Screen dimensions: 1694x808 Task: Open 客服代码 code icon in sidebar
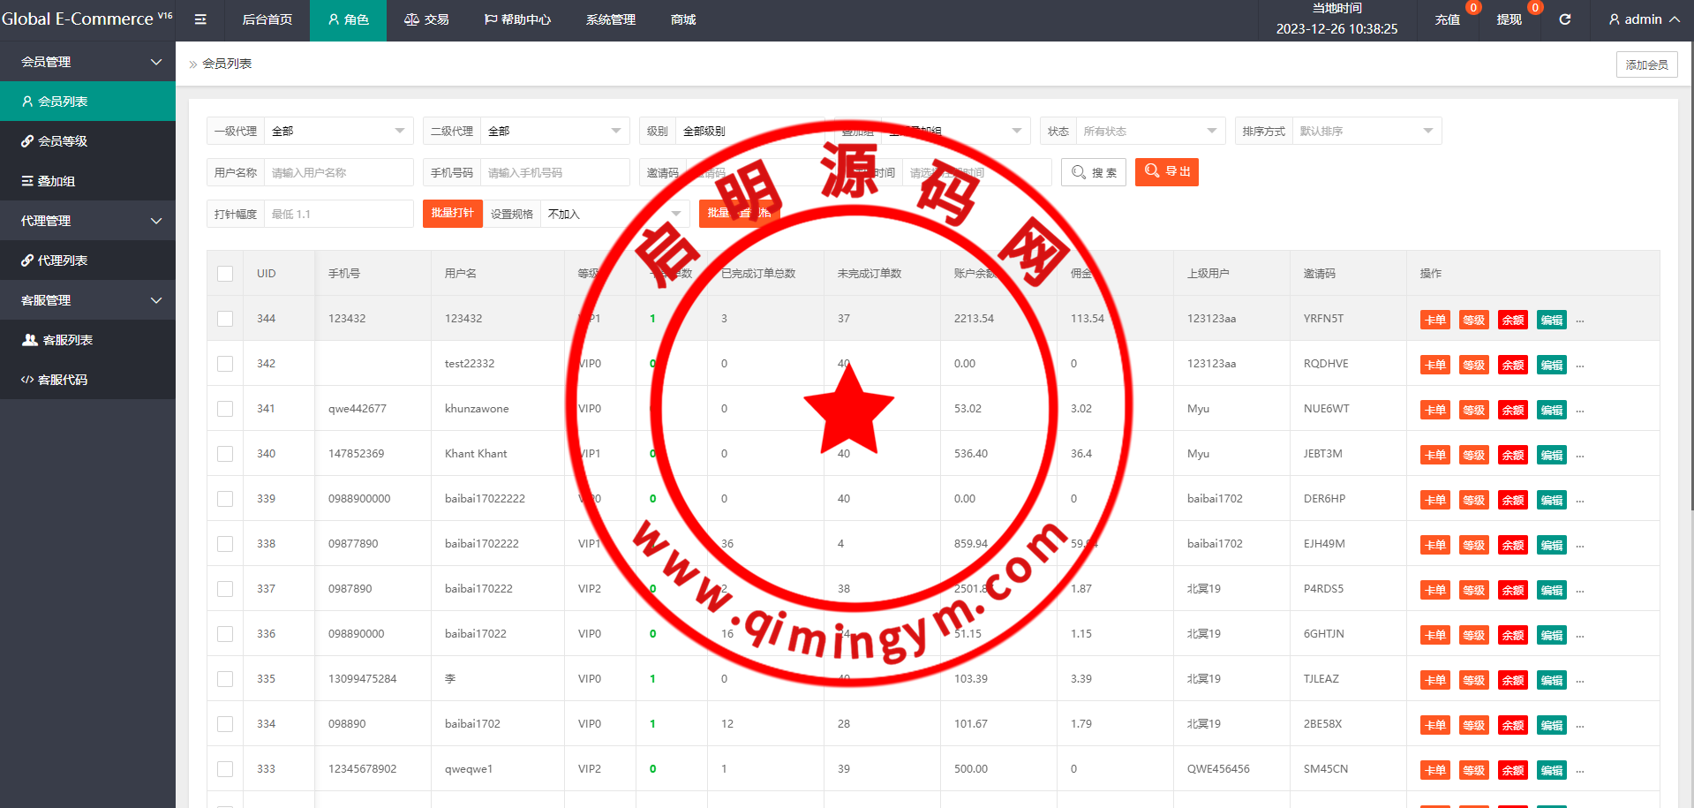(x=27, y=380)
